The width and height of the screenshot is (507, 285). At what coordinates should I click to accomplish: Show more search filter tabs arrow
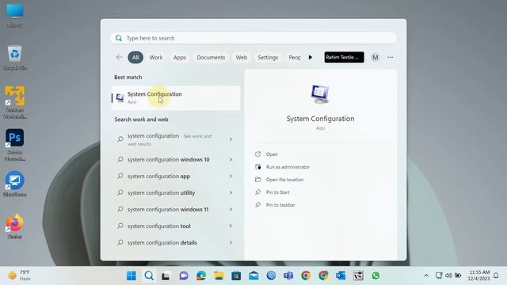tap(311, 57)
